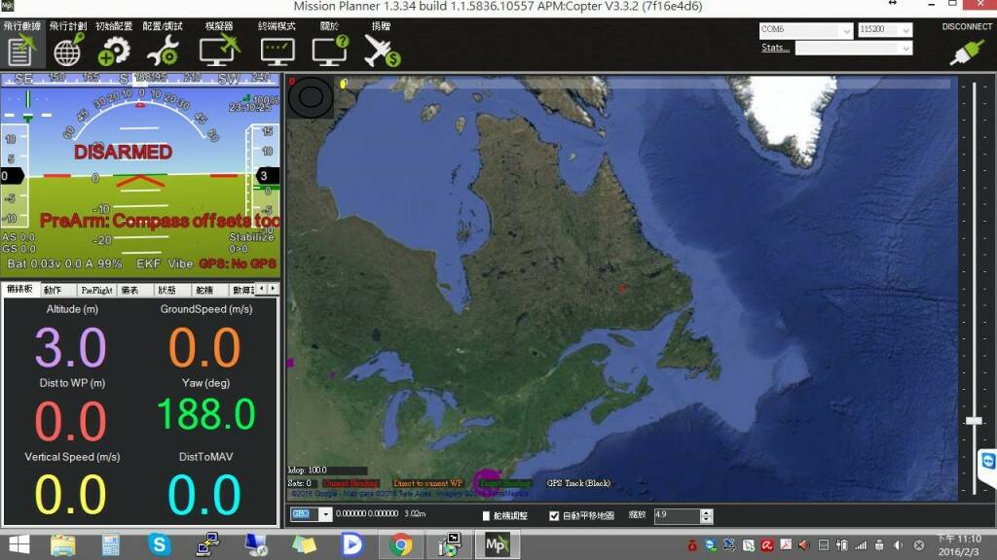Click the Windows Start button
The height and width of the screenshot is (560, 997).
coord(19,544)
